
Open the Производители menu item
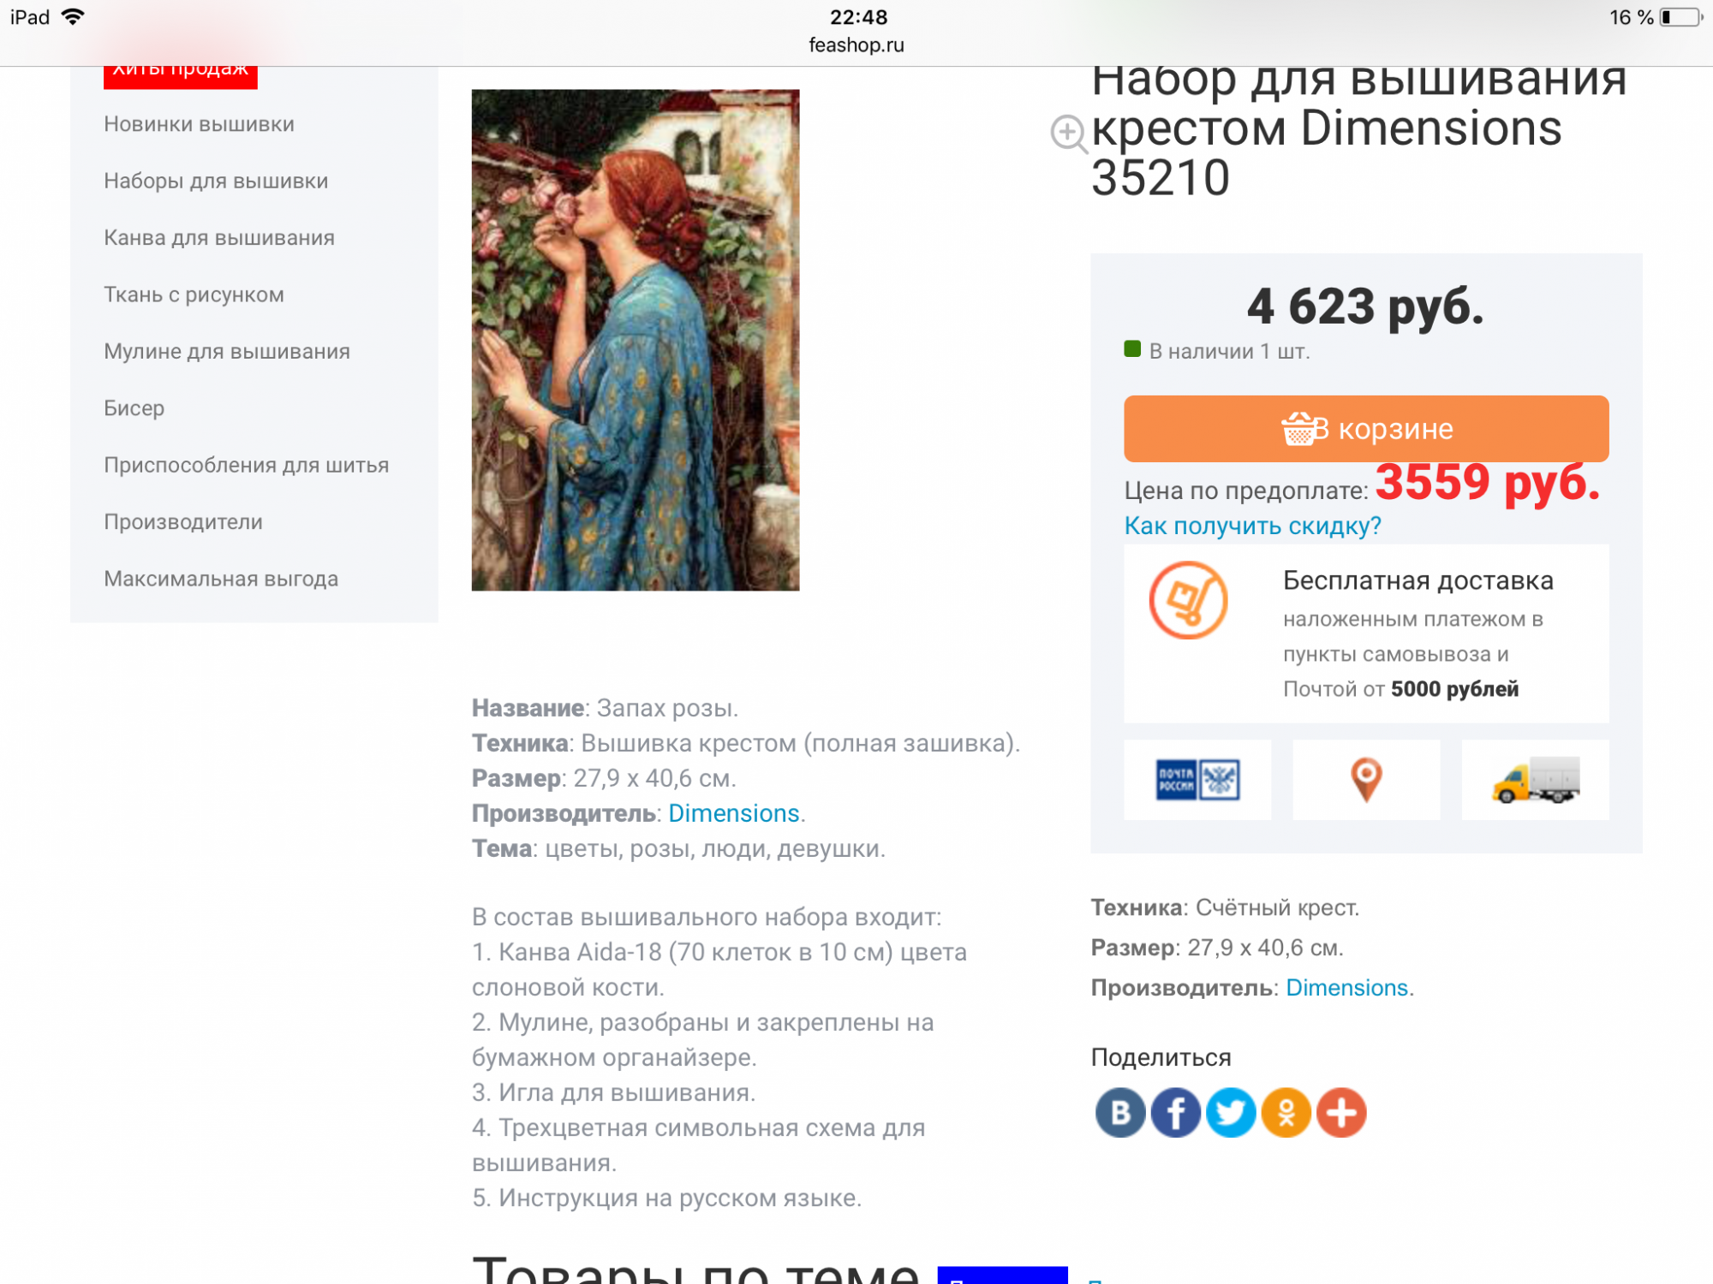pos(183,522)
